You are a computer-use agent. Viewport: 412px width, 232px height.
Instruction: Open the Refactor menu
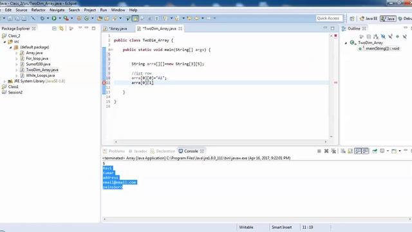click(x=39, y=10)
